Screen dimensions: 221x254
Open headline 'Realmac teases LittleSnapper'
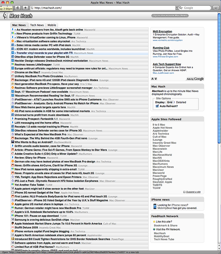(33, 64)
